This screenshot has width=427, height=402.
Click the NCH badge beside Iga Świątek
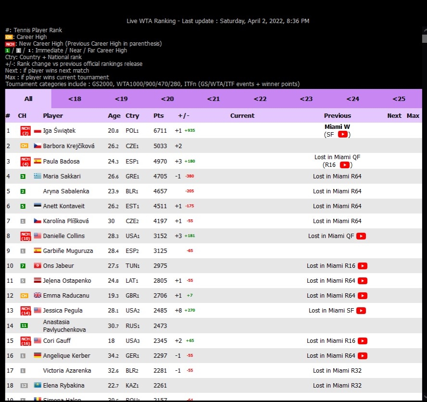[x=25, y=131]
